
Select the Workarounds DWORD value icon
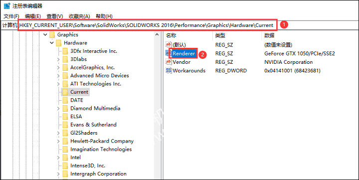(x=169, y=70)
